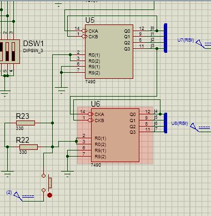Viewport: 211px width, 216px height.
Task: Click the junction dot on U6 Q0 wire
Action: [160, 114]
